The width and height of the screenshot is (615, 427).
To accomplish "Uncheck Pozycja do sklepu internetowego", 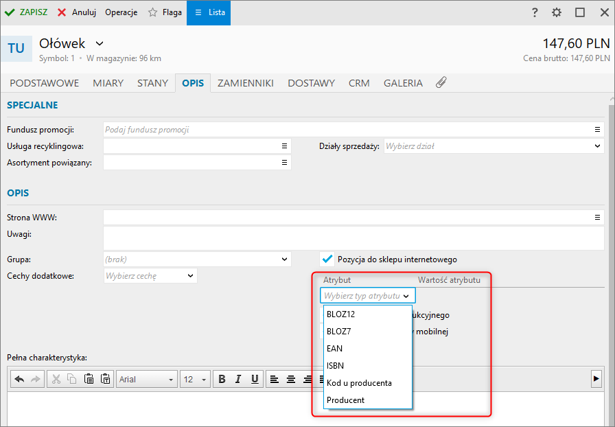I will [x=327, y=259].
